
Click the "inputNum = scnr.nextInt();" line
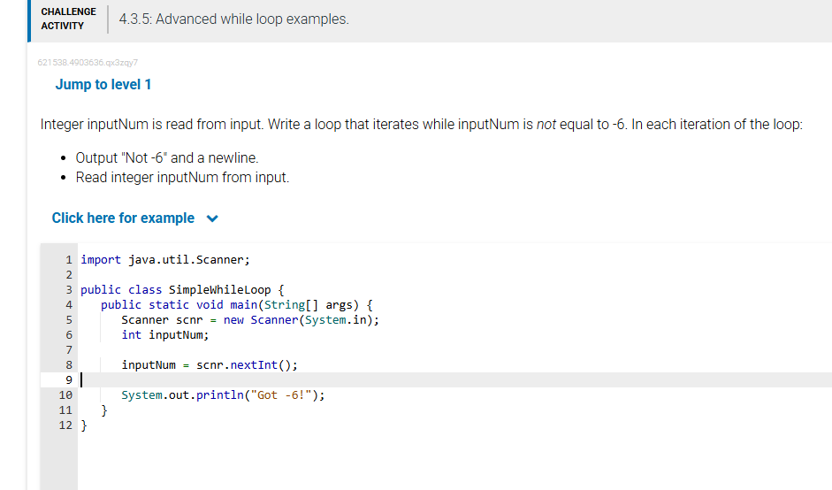point(209,364)
